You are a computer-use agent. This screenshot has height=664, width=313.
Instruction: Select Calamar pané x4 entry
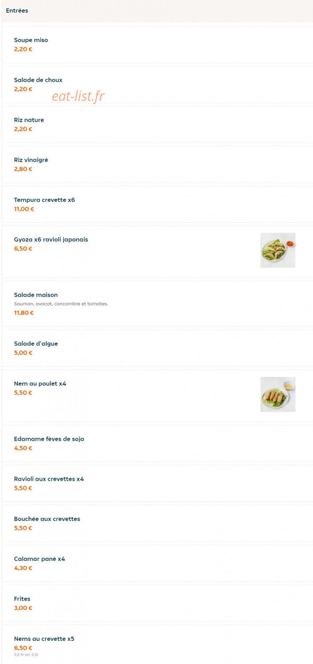tap(157, 563)
